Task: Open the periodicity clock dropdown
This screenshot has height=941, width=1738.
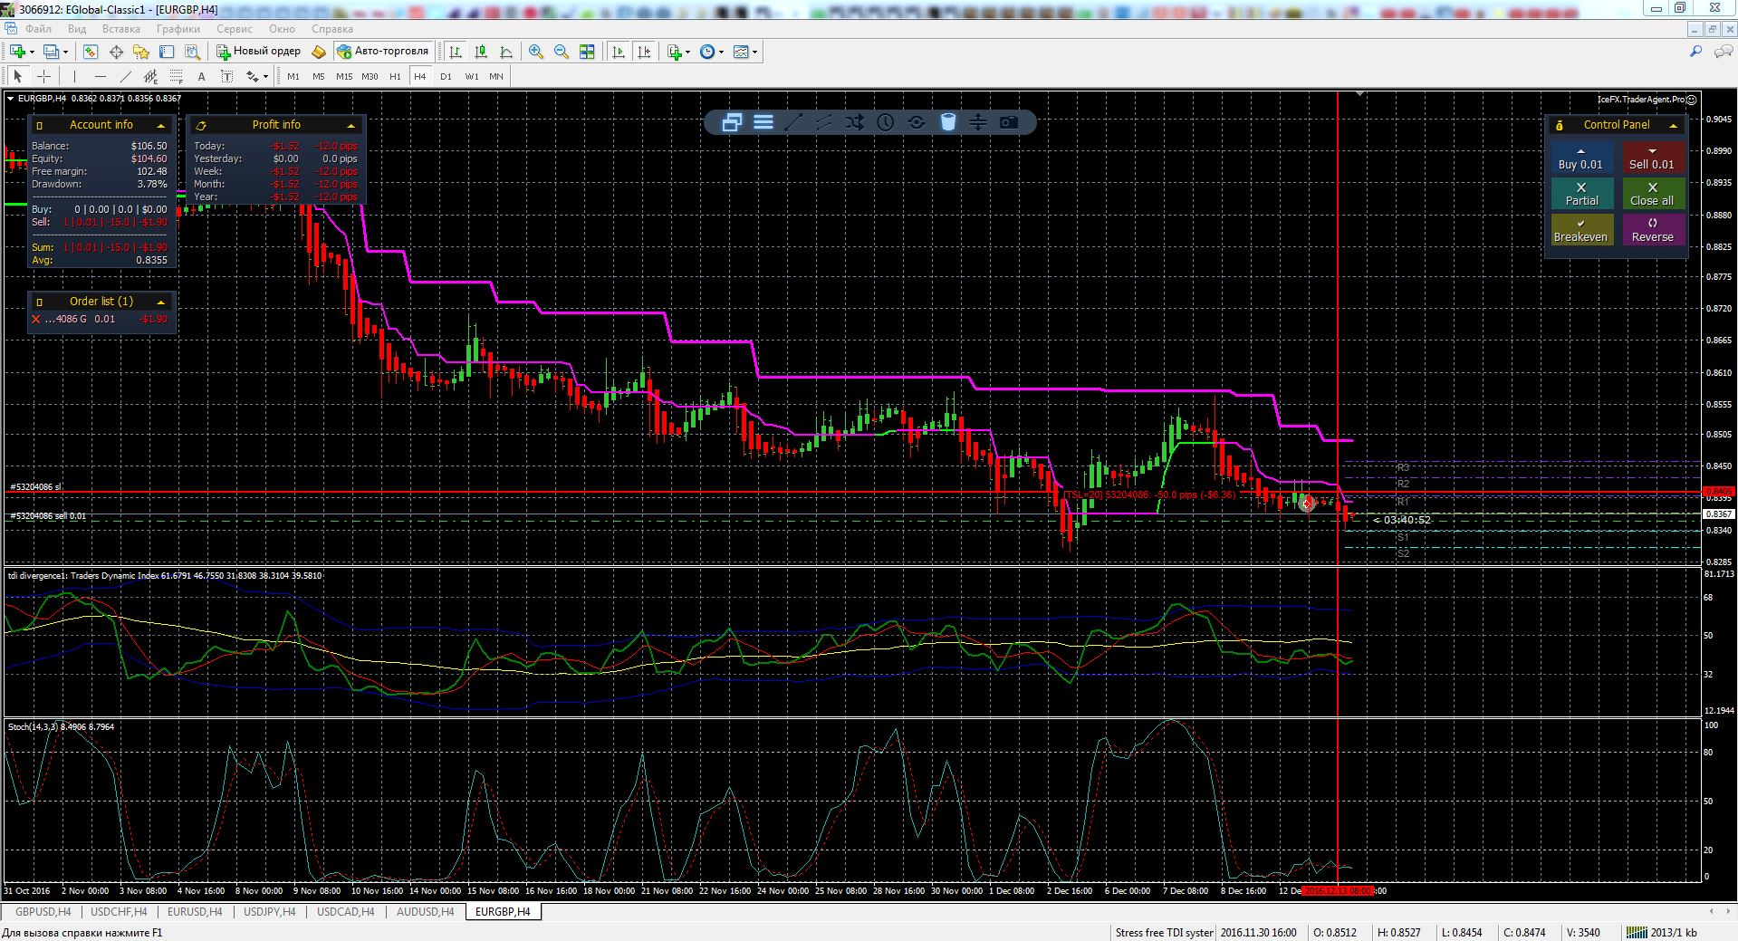Action: 721,52
